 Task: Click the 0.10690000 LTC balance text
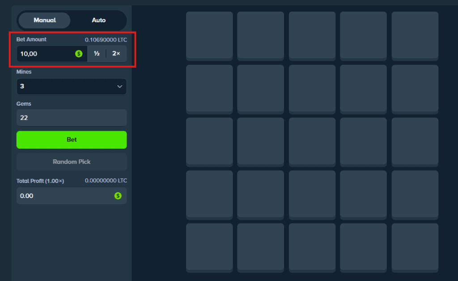coord(106,39)
